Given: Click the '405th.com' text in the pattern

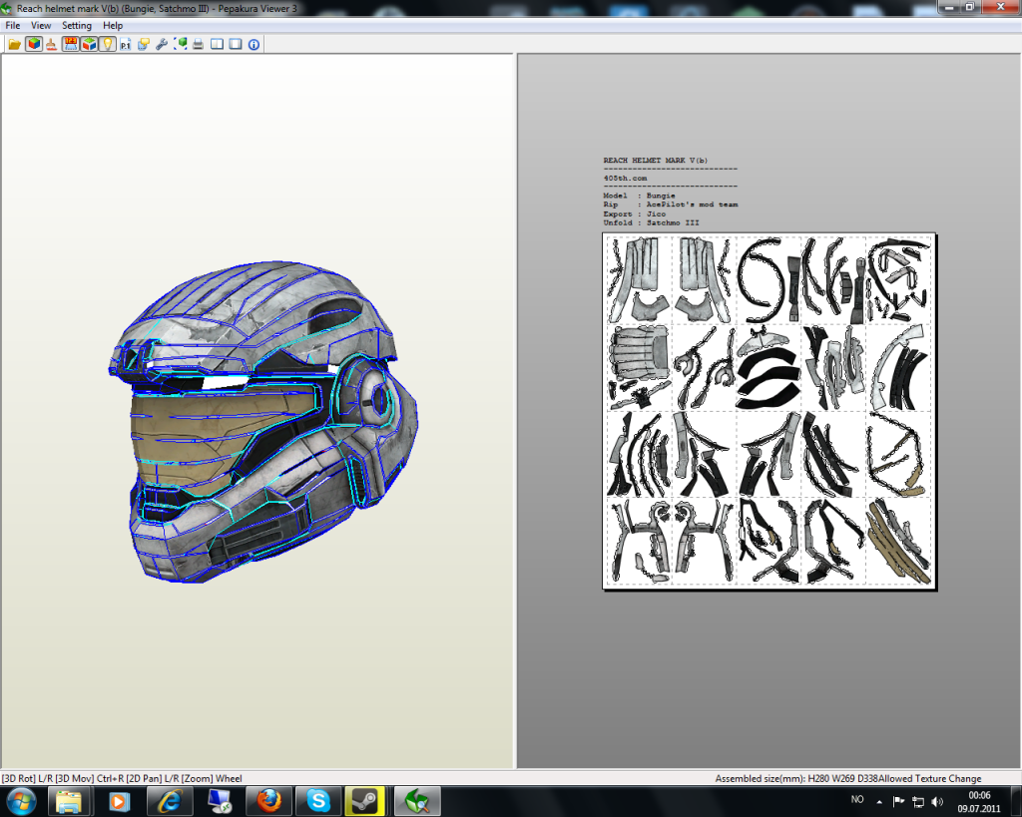Looking at the screenshot, I should 625,178.
